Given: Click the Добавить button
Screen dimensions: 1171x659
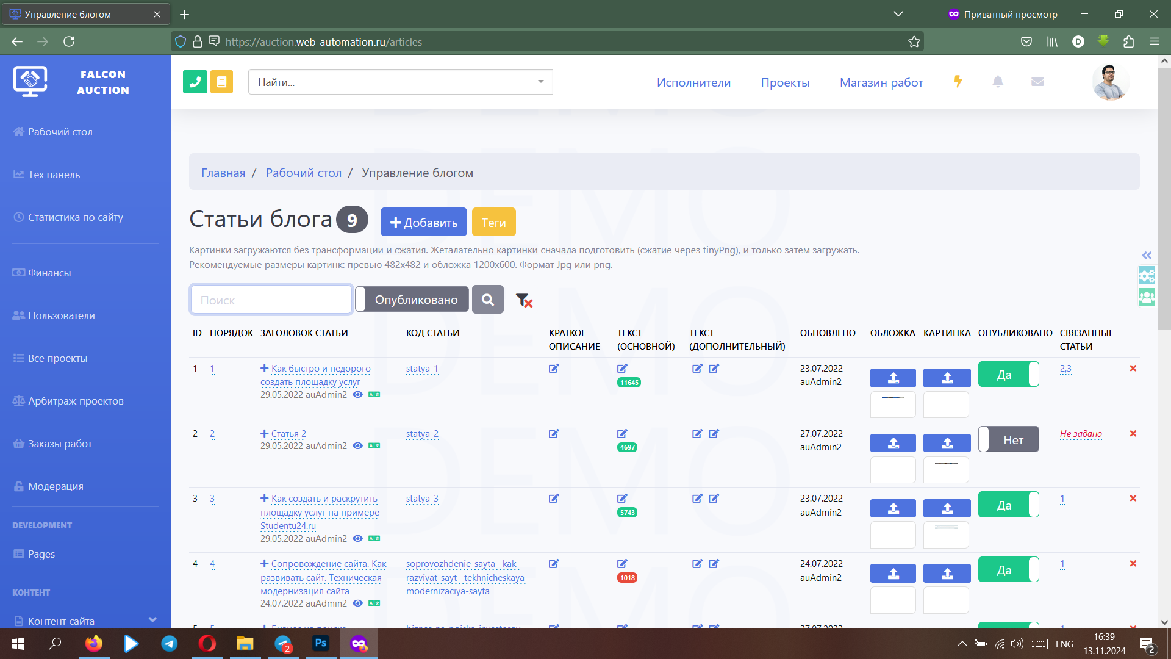Looking at the screenshot, I should [x=423, y=221].
